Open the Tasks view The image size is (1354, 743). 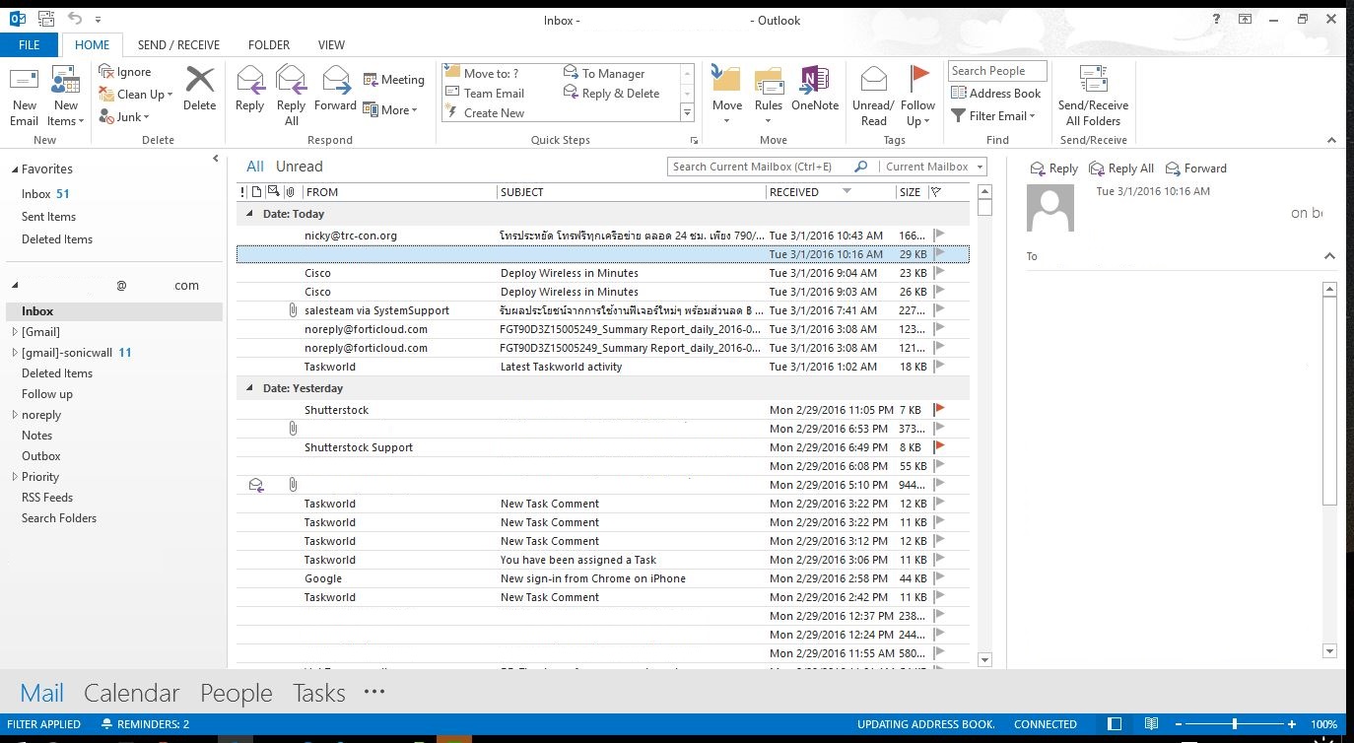coord(318,693)
